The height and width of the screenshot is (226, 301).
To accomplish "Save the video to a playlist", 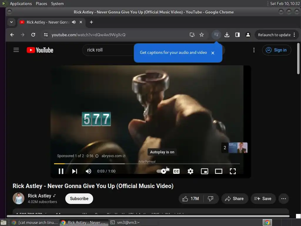I will pyautogui.click(x=263, y=199).
